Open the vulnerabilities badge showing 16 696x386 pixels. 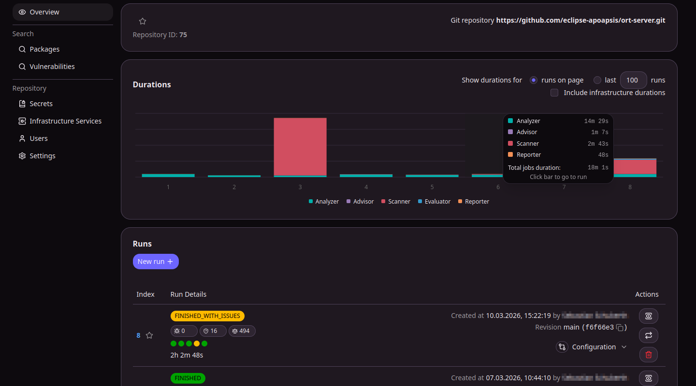click(213, 331)
